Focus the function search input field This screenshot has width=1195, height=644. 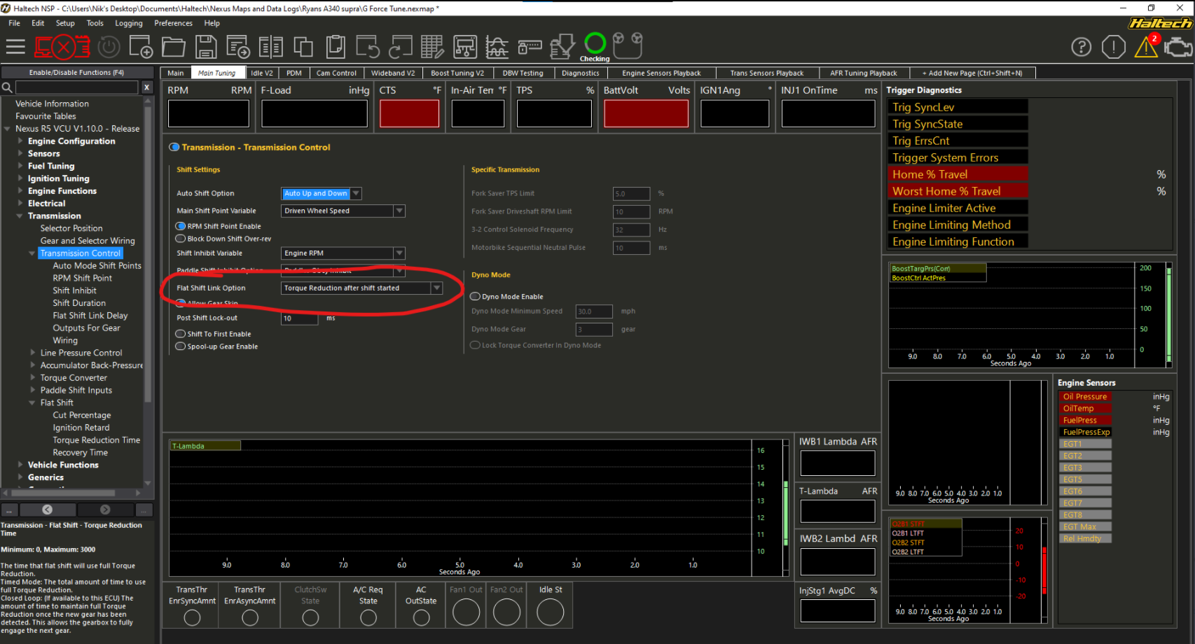(x=77, y=87)
